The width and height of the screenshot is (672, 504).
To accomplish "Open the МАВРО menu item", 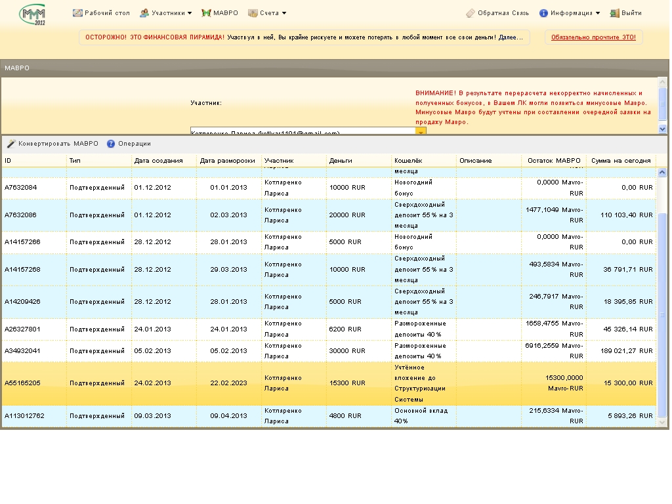I will pyautogui.click(x=220, y=13).
